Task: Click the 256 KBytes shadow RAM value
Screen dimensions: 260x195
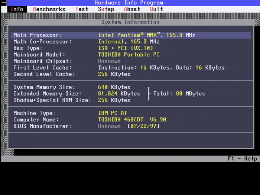Action: (114, 100)
